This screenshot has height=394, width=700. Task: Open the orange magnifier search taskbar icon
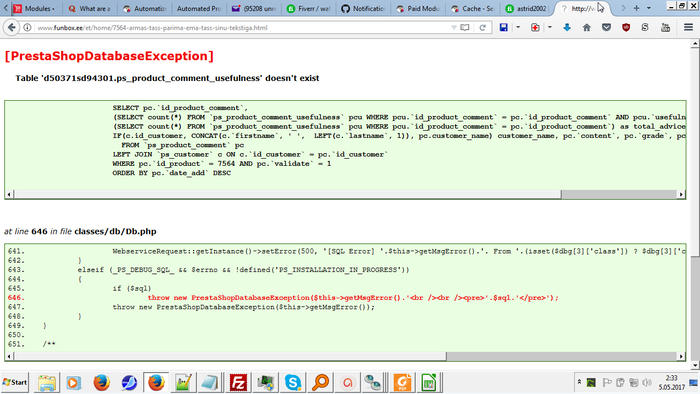click(x=320, y=383)
